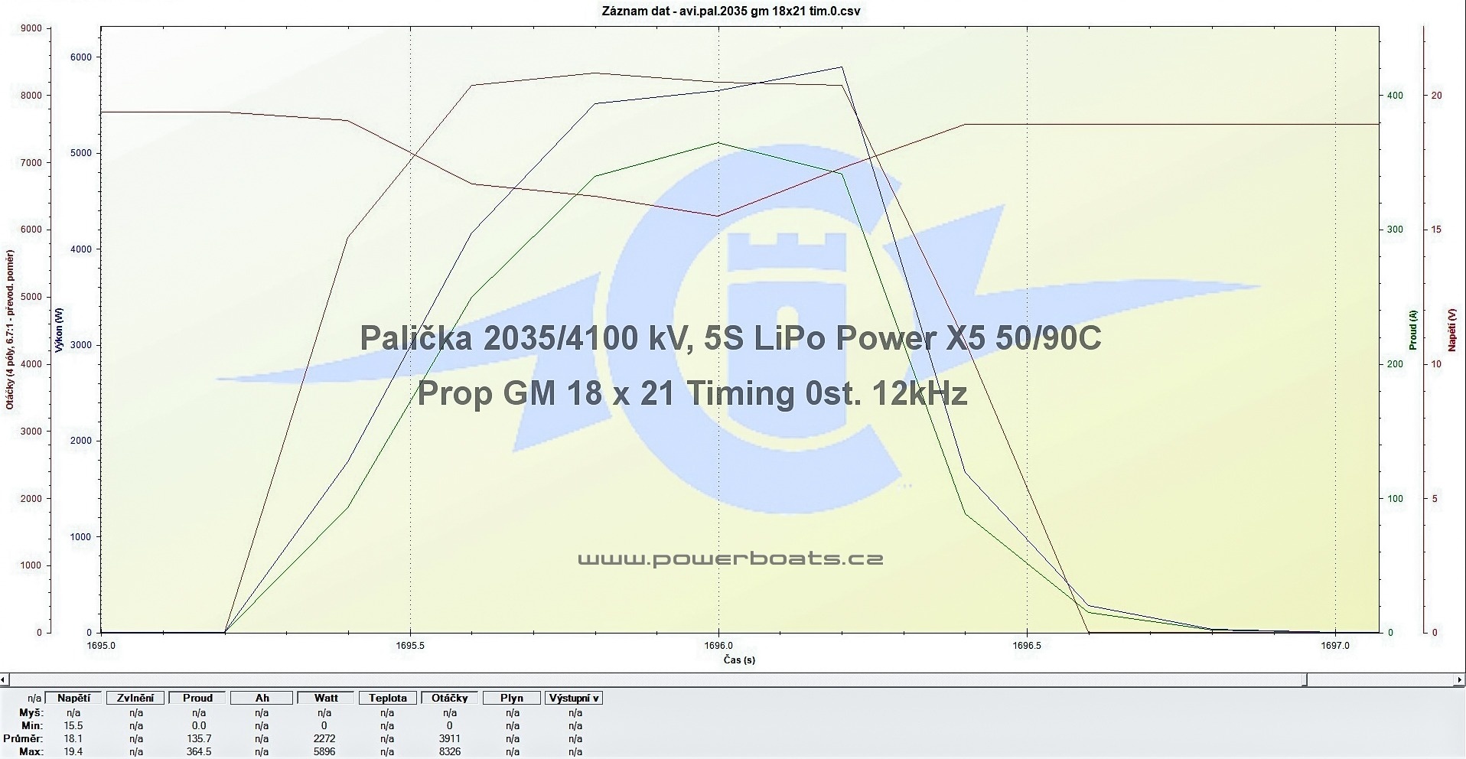Screen dimensions: 1466x759
Task: Click the 'Čas (s)' x-axis label
Action: pyautogui.click(x=738, y=660)
